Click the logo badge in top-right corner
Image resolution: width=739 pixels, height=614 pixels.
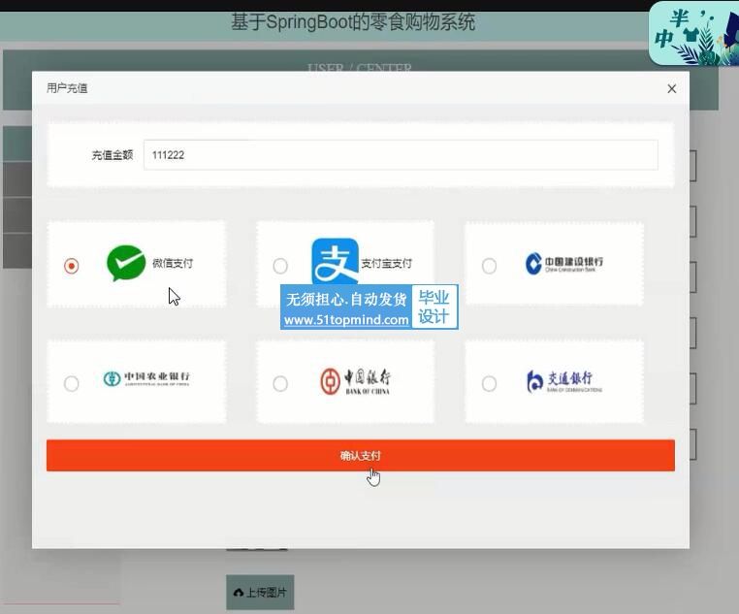[692, 34]
